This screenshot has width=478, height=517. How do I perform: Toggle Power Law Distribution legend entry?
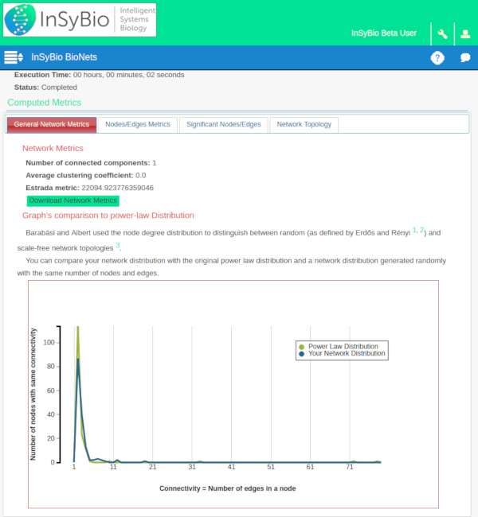[x=343, y=347]
